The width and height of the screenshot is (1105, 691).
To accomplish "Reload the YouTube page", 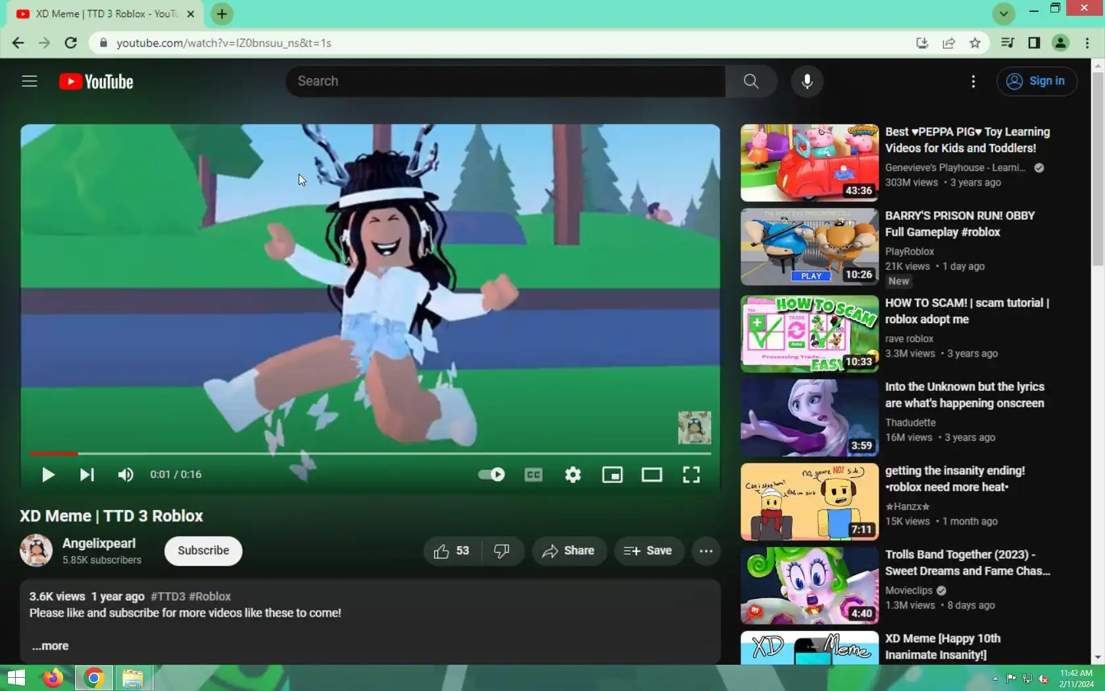I will coord(71,43).
